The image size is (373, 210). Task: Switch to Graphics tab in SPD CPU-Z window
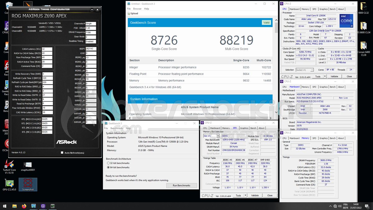[x=244, y=128]
